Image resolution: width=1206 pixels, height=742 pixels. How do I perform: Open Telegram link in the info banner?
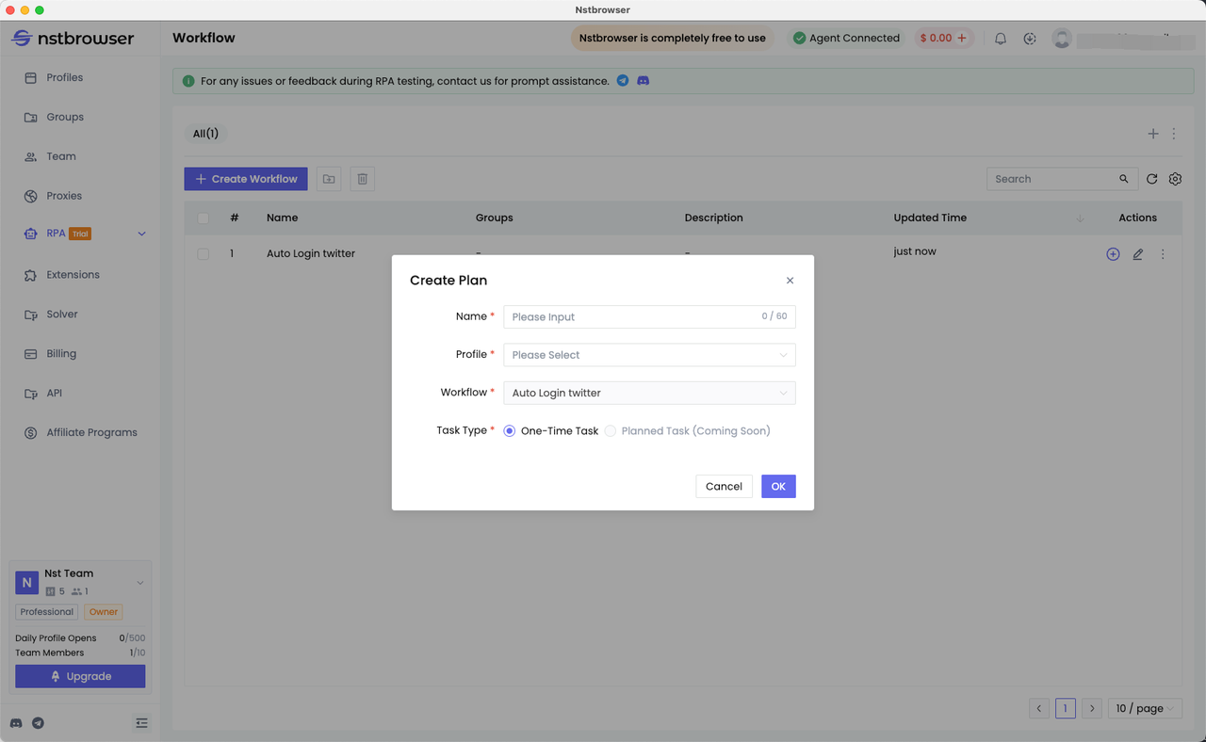pos(623,81)
